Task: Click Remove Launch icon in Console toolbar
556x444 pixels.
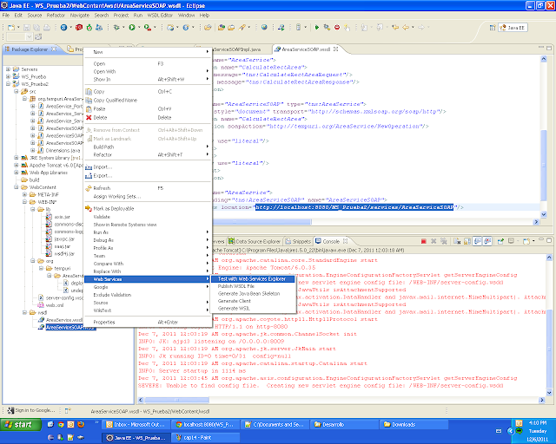Action: pos(434,241)
